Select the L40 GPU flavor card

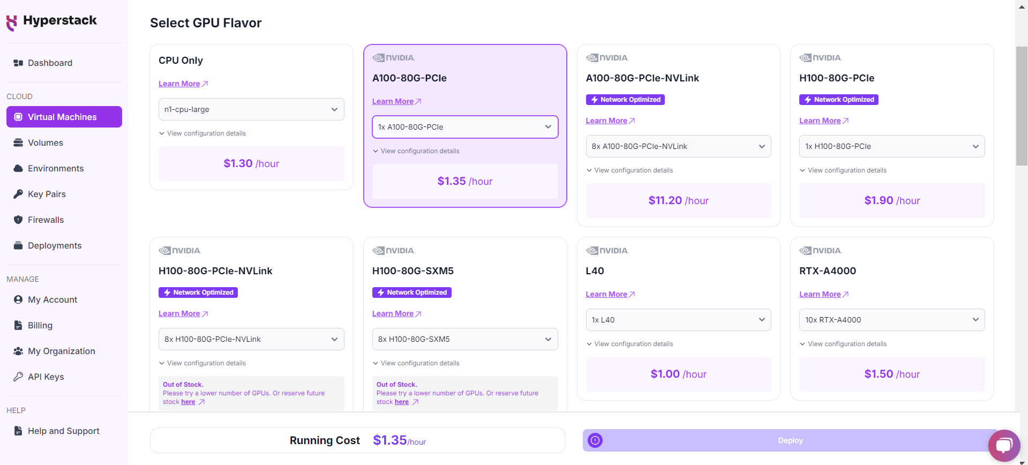point(678,271)
